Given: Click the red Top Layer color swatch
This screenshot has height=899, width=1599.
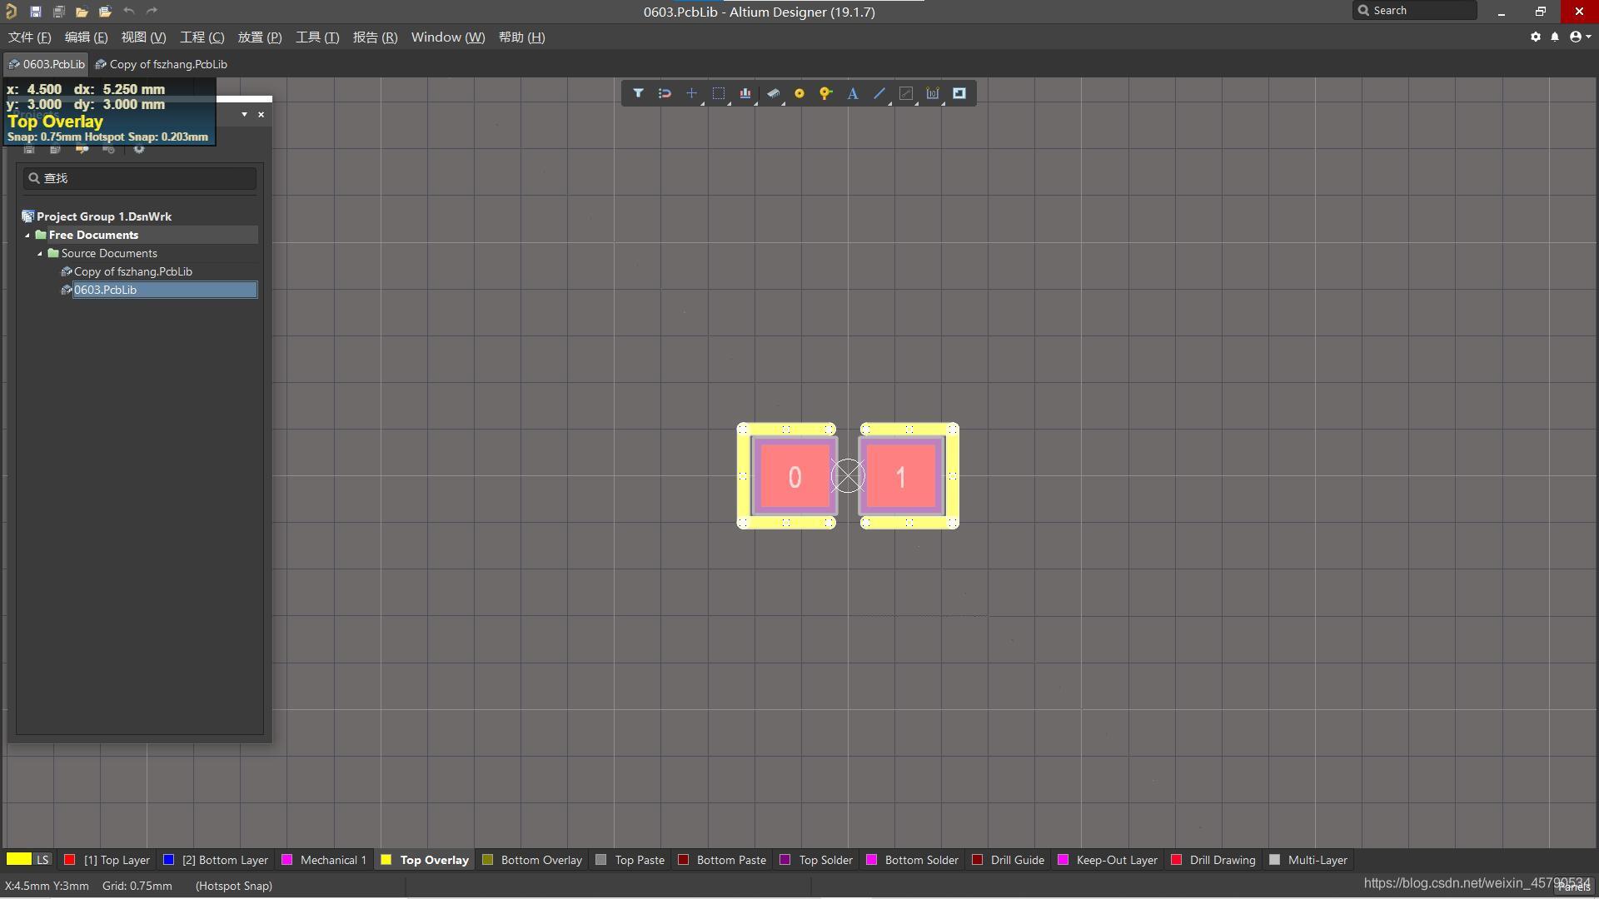Looking at the screenshot, I should (x=70, y=860).
